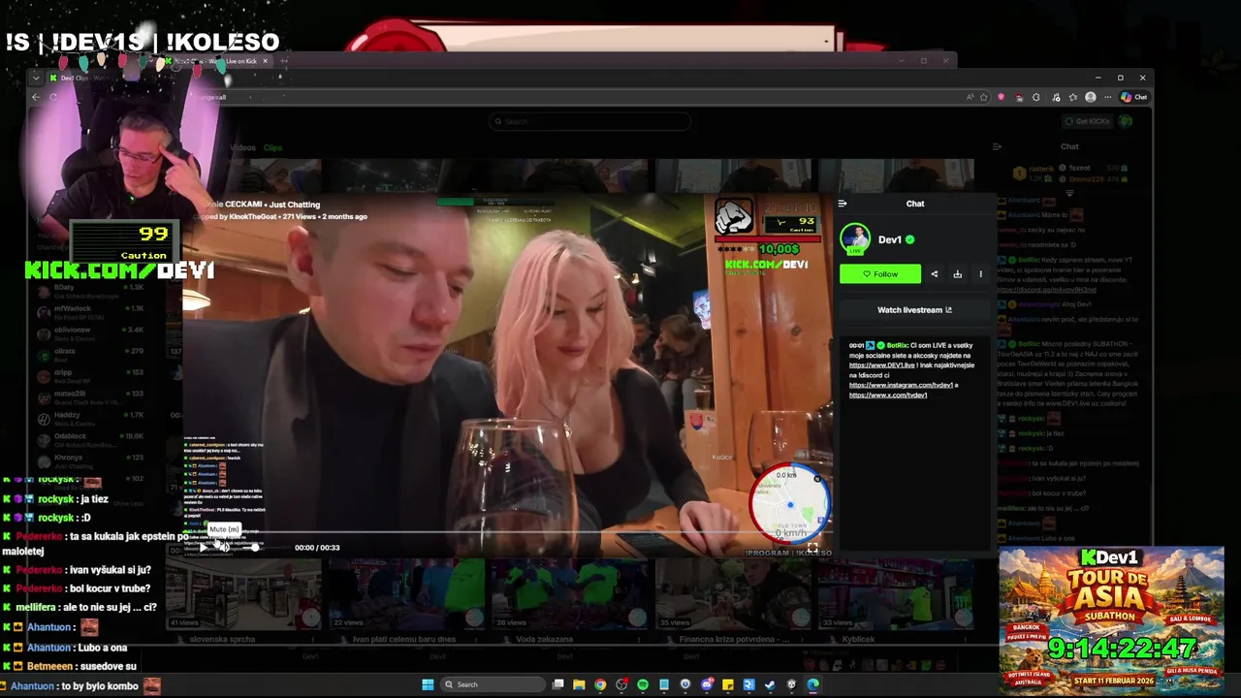Open the www.DEV1.live link in chat
The height and width of the screenshot is (698, 1241).
pyautogui.click(x=882, y=365)
